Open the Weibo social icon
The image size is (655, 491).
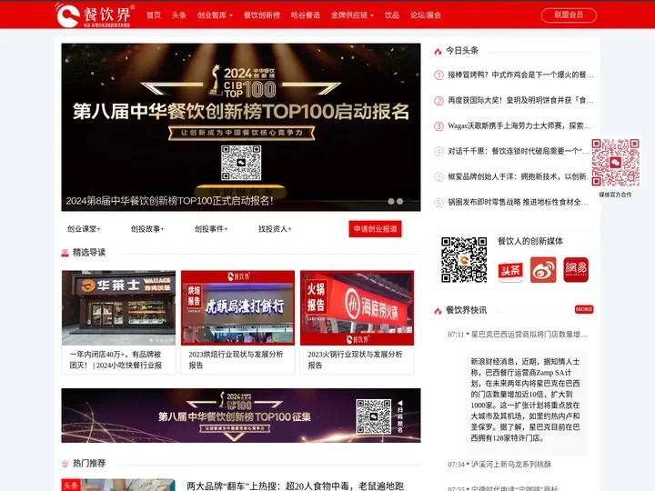(x=543, y=270)
